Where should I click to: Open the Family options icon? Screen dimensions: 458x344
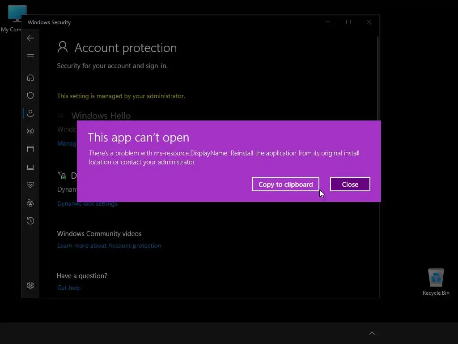tap(30, 203)
